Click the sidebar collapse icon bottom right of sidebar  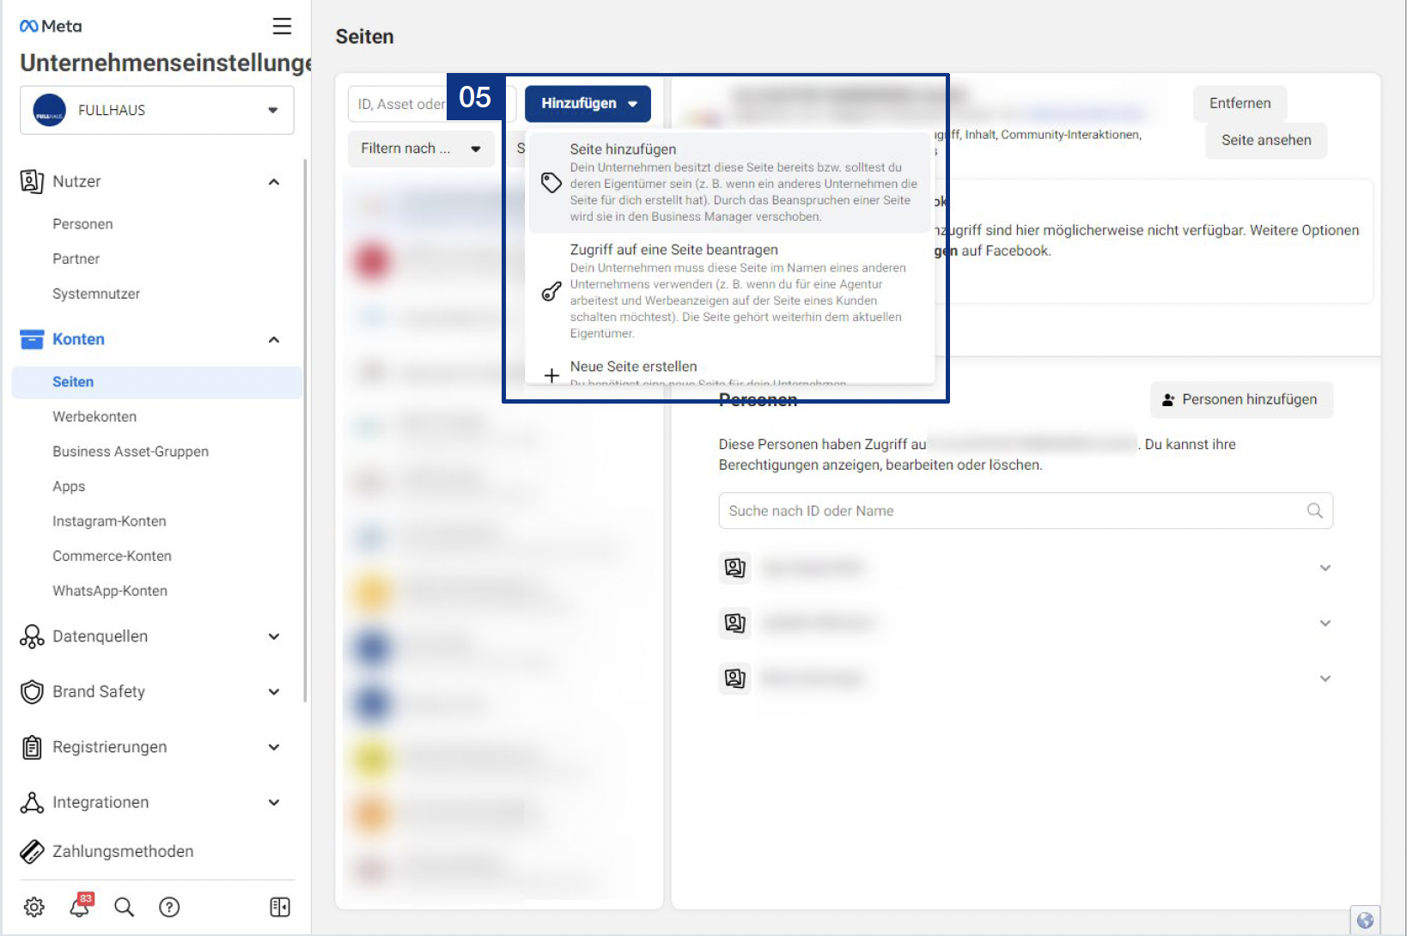coord(279,906)
